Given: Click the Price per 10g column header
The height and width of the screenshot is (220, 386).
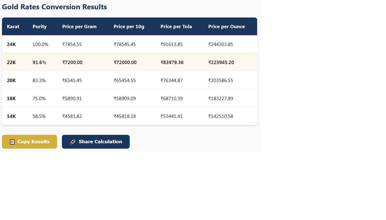Looking at the screenshot, I should click(x=129, y=26).
